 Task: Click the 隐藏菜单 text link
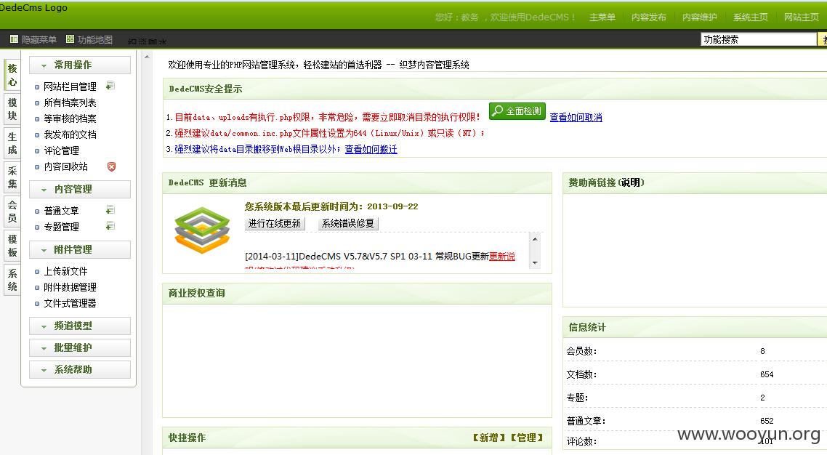click(x=39, y=39)
